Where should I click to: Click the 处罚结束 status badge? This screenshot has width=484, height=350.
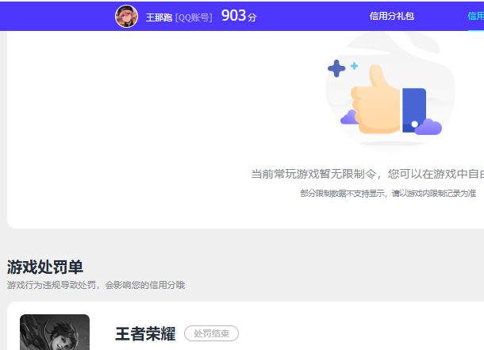pos(211,333)
